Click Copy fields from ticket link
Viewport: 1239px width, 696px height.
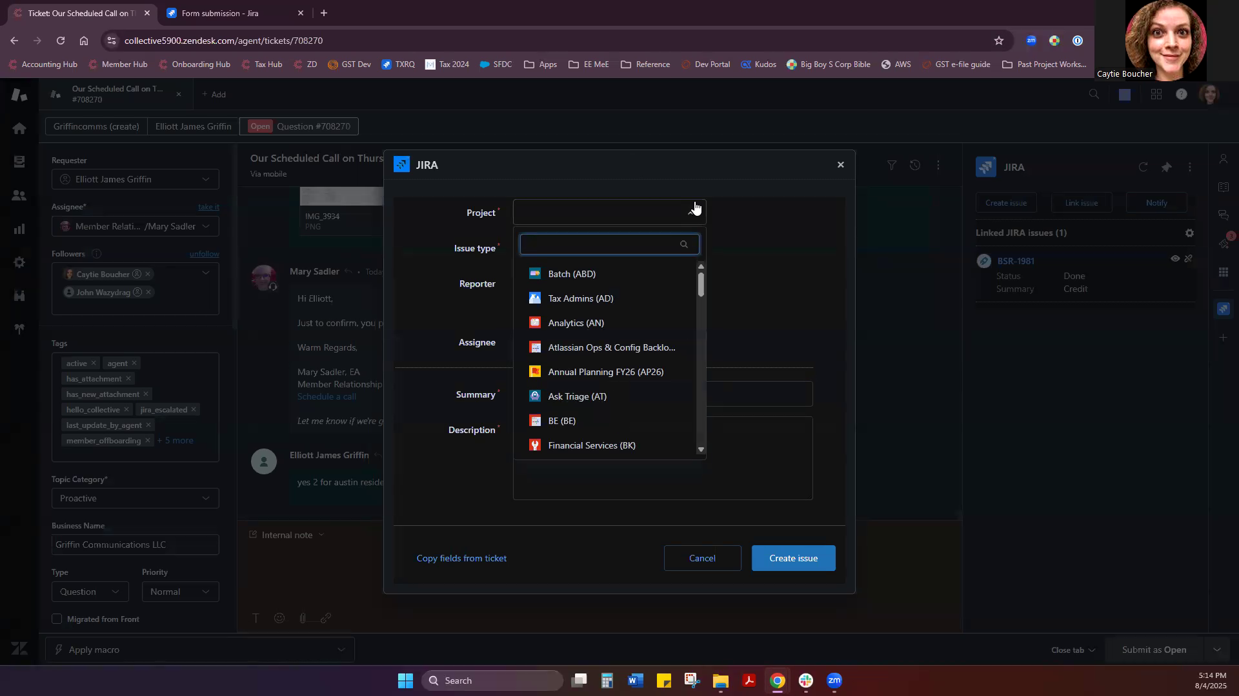[461, 558]
